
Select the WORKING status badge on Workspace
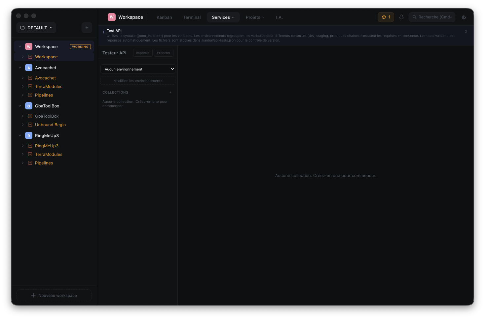point(80,46)
